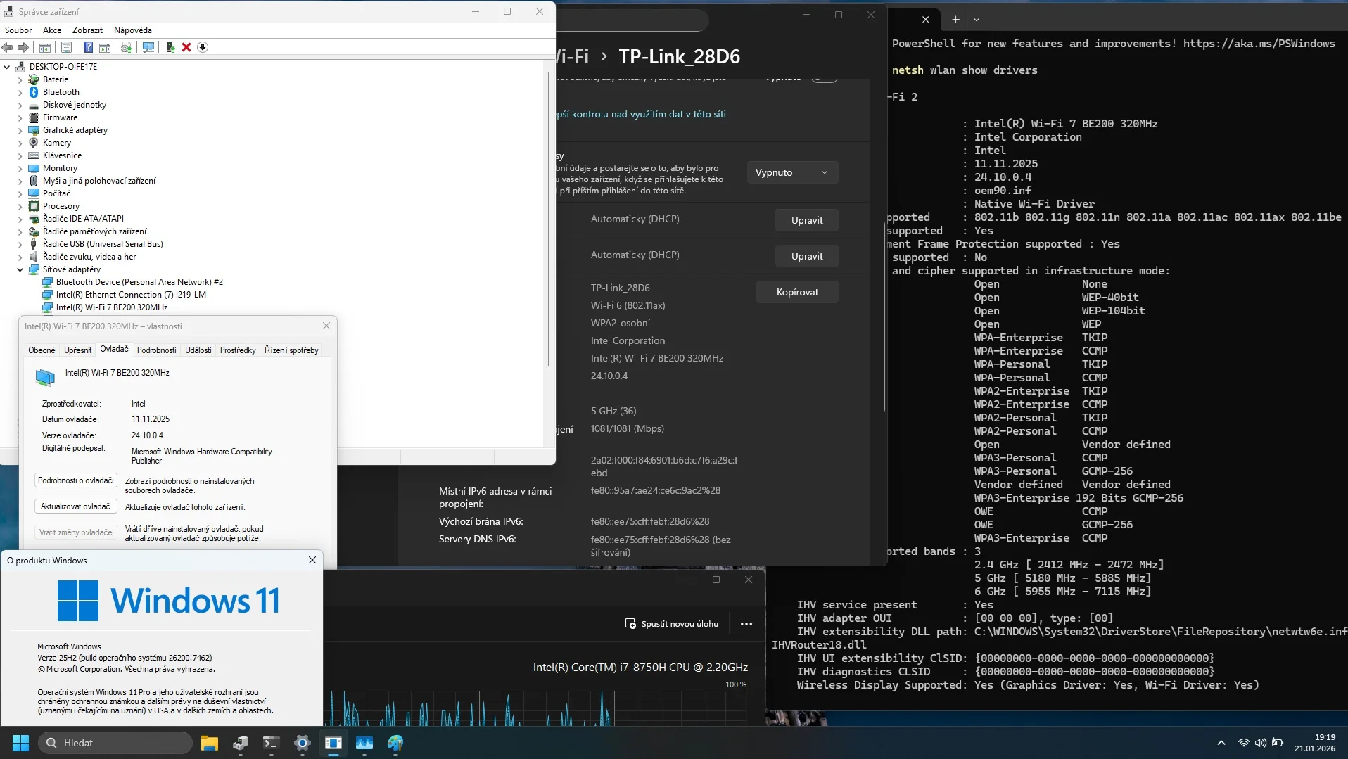Open the Zobrazit menu

[x=87, y=30]
